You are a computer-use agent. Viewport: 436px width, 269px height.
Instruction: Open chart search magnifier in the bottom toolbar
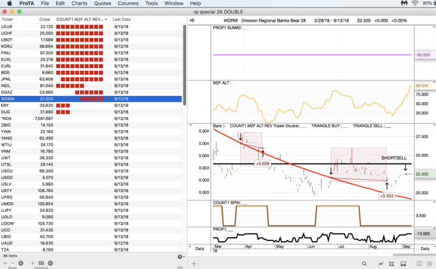[x=364, y=264]
